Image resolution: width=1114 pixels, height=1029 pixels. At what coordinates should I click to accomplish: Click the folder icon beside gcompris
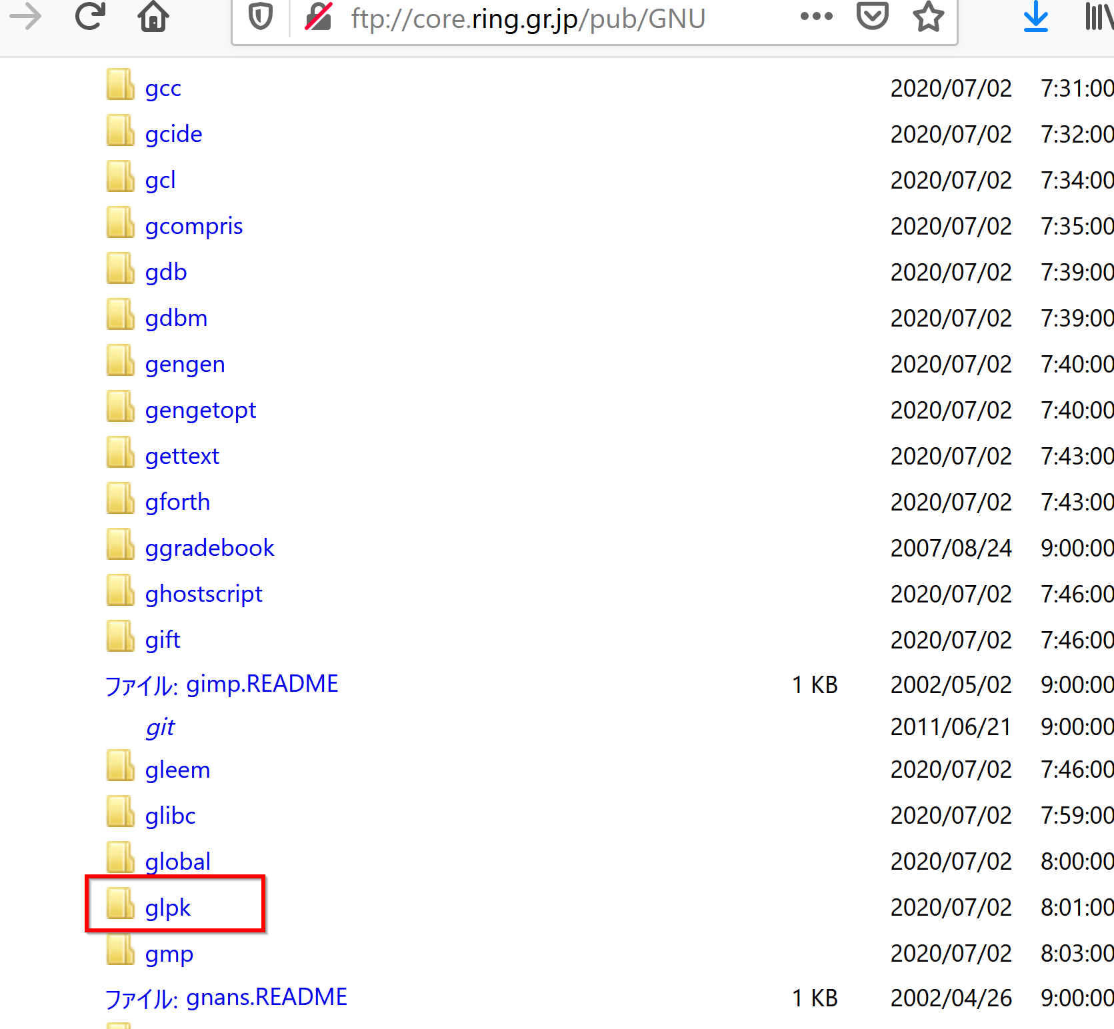[121, 223]
